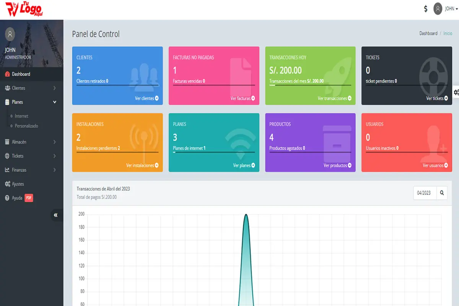Select the Internet submenu item
459x306 pixels.
click(x=21, y=116)
